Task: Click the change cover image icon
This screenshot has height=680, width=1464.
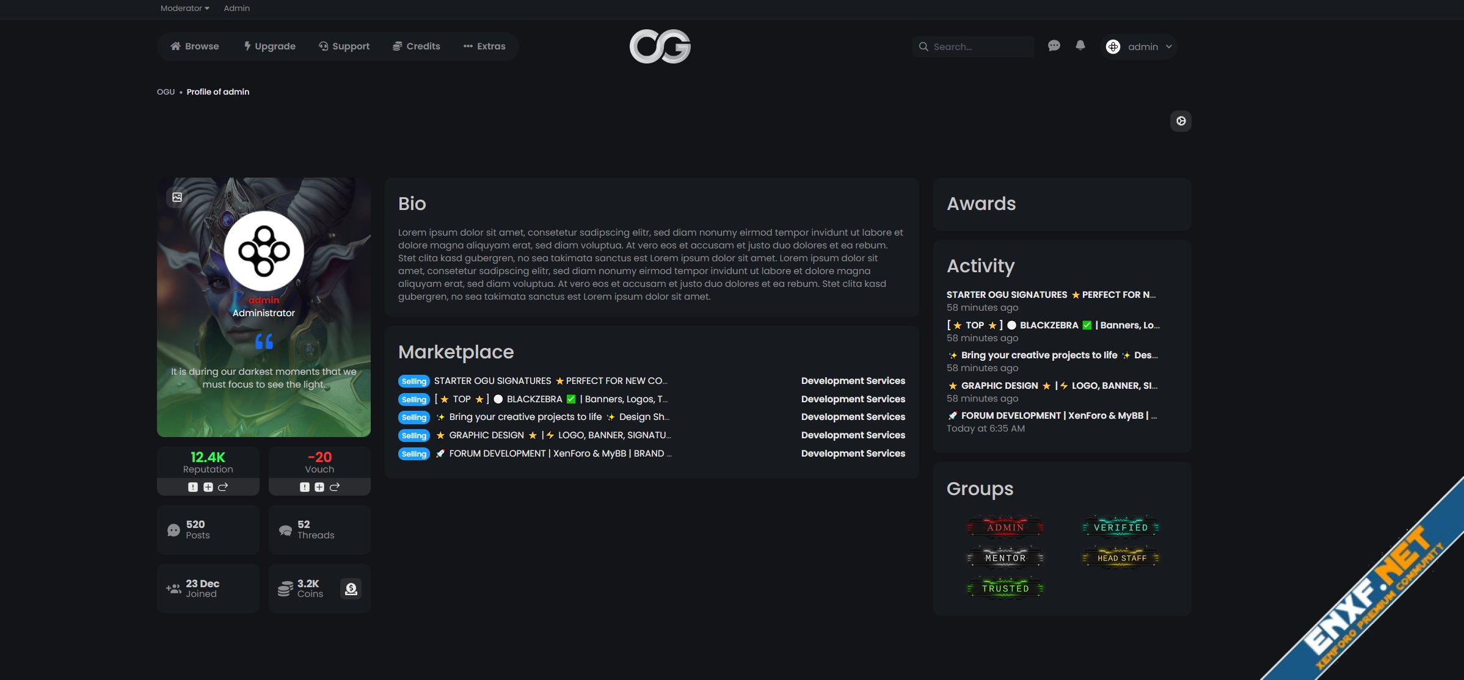Action: click(x=177, y=197)
